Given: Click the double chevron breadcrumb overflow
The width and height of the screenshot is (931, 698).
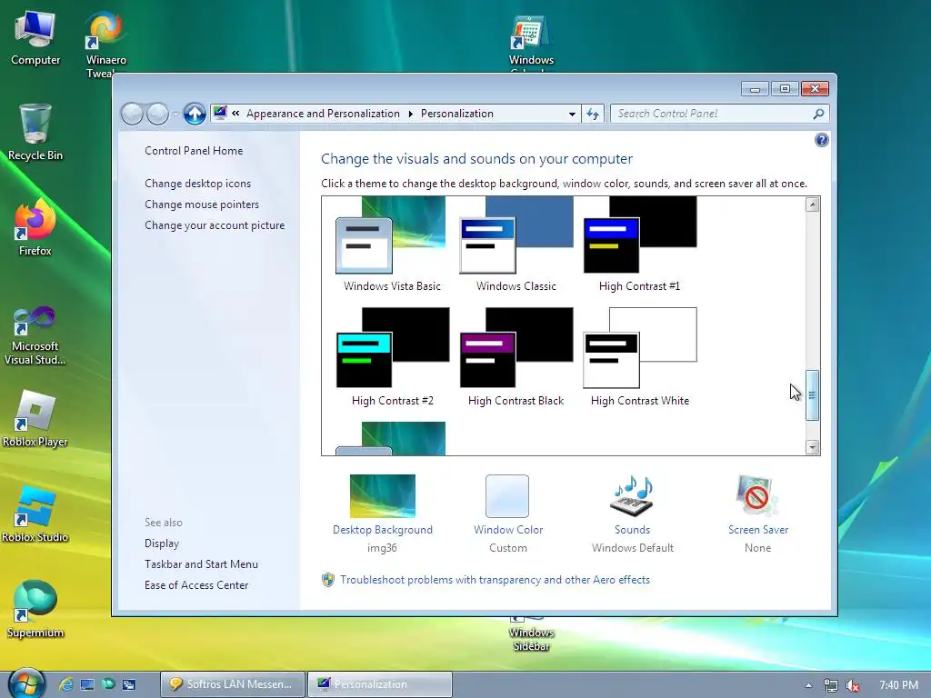Looking at the screenshot, I should (235, 114).
